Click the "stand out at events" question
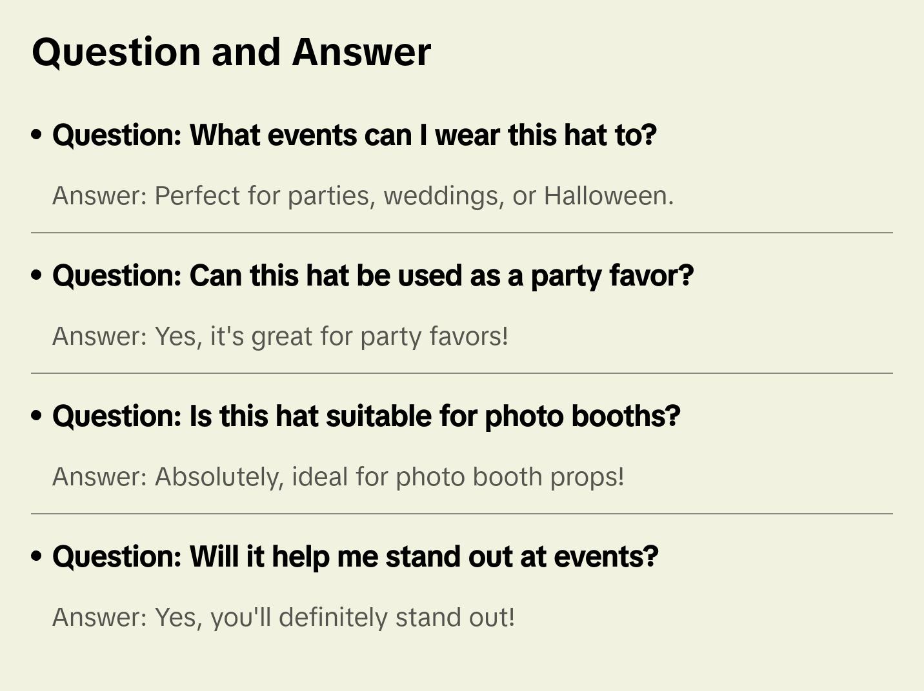 [355, 557]
